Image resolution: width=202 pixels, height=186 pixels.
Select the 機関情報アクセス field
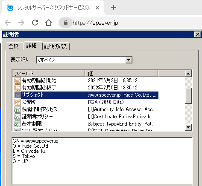click(39, 109)
